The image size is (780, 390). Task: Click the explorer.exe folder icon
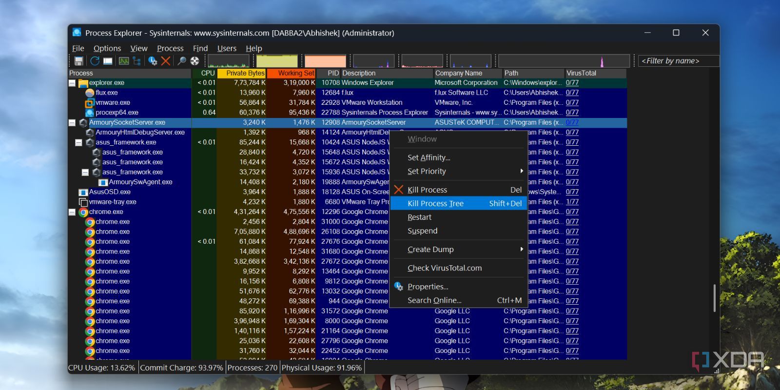[83, 83]
